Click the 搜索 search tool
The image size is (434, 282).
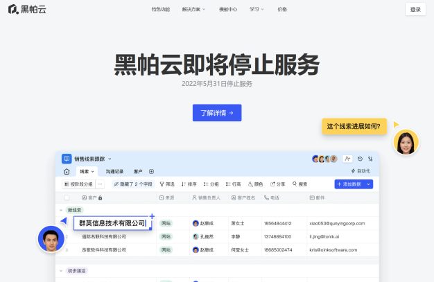point(300,184)
